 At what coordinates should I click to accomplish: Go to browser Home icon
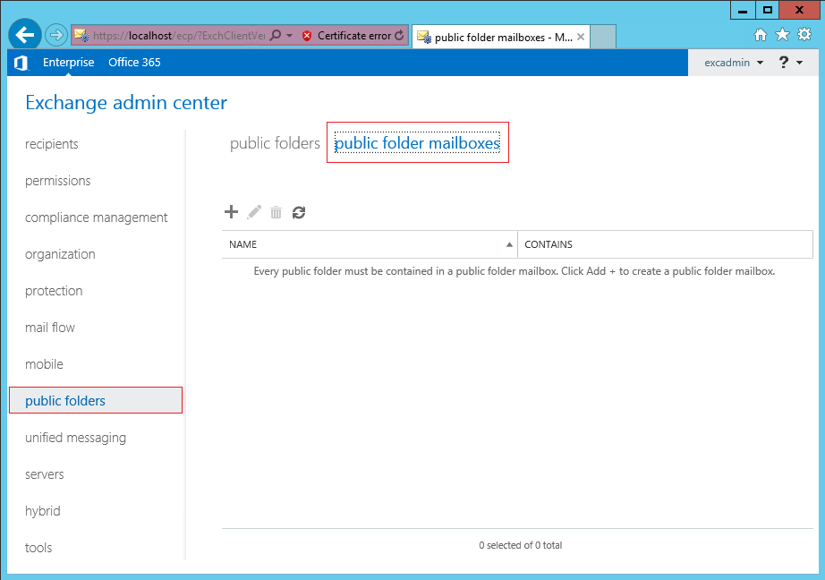pyautogui.click(x=761, y=35)
